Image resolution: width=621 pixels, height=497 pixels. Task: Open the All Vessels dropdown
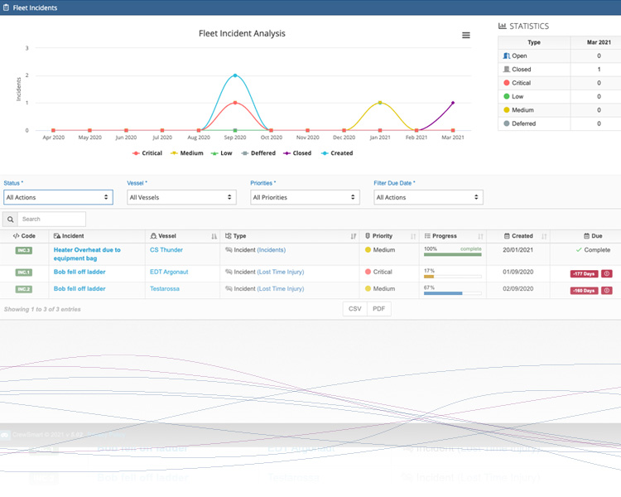(181, 197)
